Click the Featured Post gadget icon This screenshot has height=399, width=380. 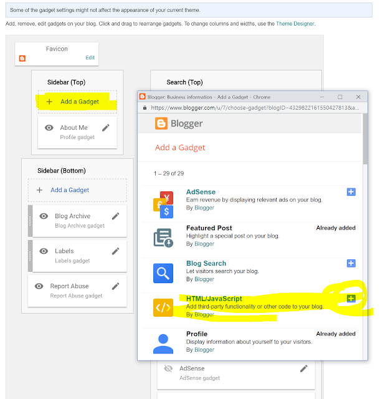coord(163,238)
